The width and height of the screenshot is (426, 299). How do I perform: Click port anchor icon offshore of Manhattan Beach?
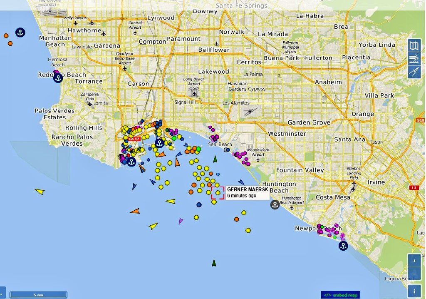tap(20, 32)
